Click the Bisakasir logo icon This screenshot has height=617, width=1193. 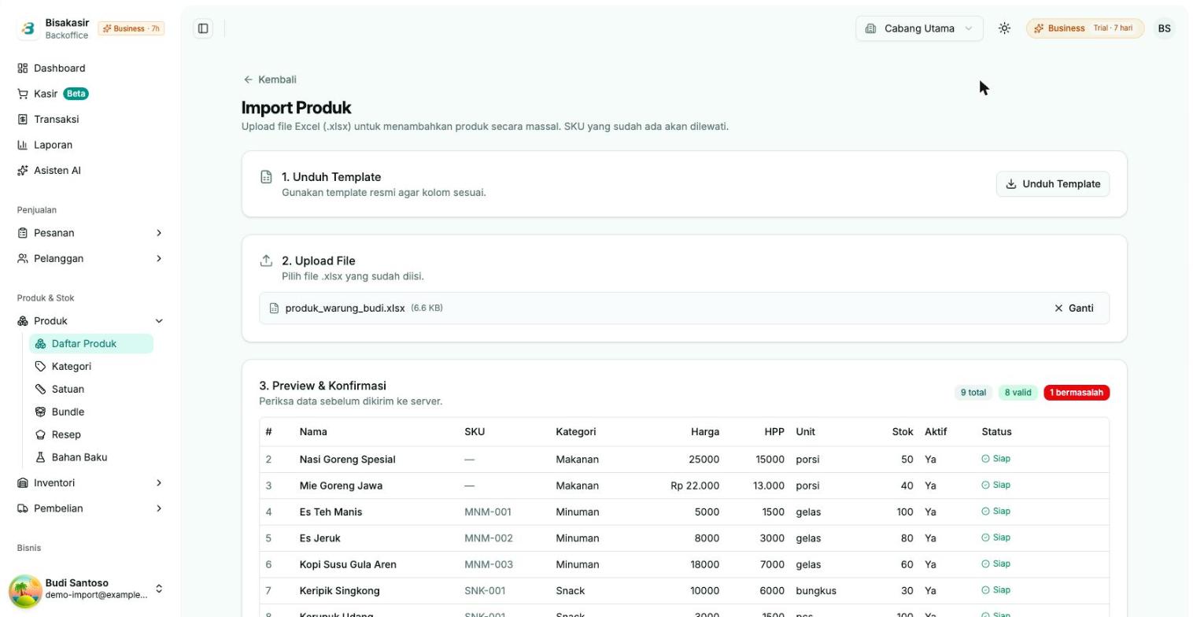[x=28, y=28]
